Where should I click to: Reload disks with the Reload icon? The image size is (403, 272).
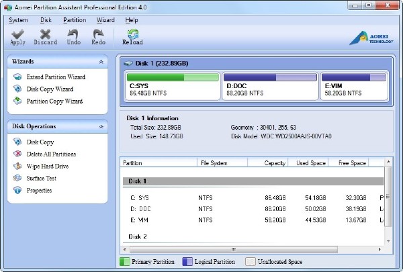tap(132, 36)
